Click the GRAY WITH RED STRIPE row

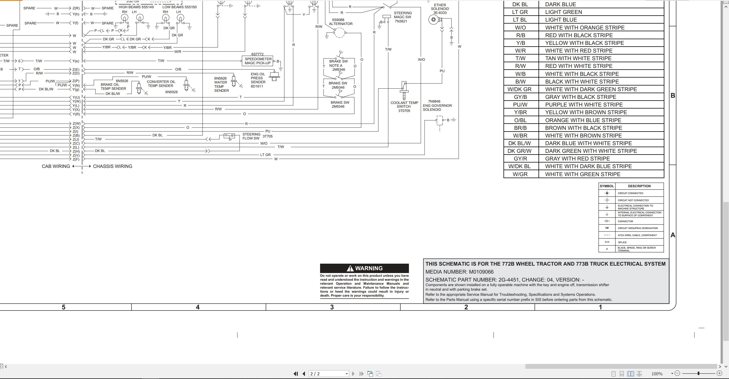(x=584, y=159)
